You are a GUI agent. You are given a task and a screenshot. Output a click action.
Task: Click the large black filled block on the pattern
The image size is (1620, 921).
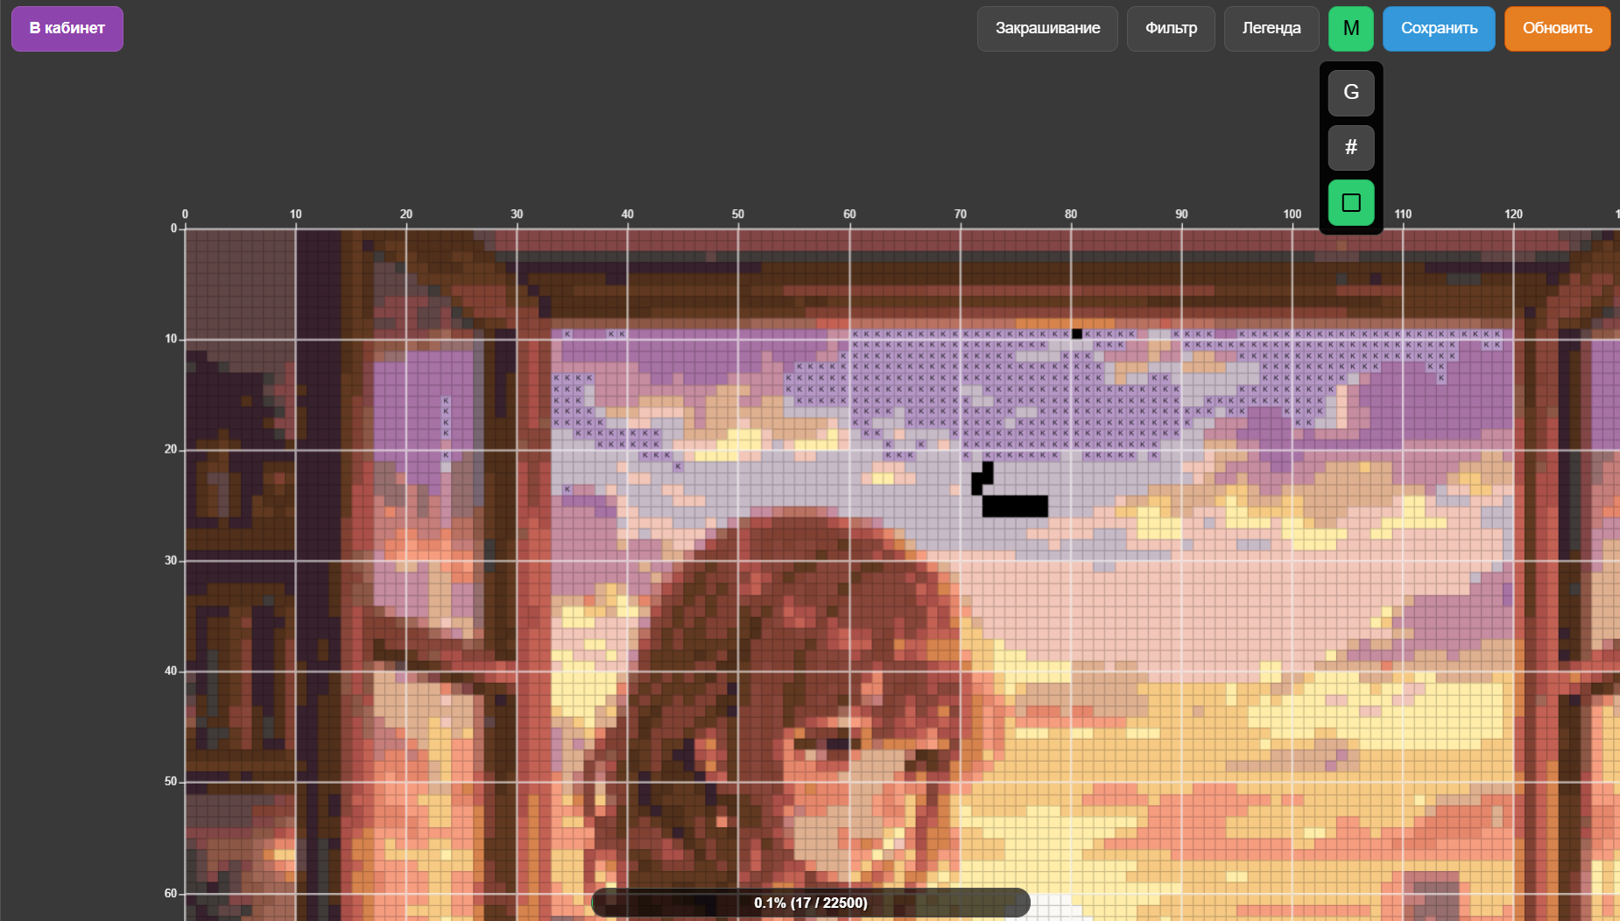[1015, 506]
